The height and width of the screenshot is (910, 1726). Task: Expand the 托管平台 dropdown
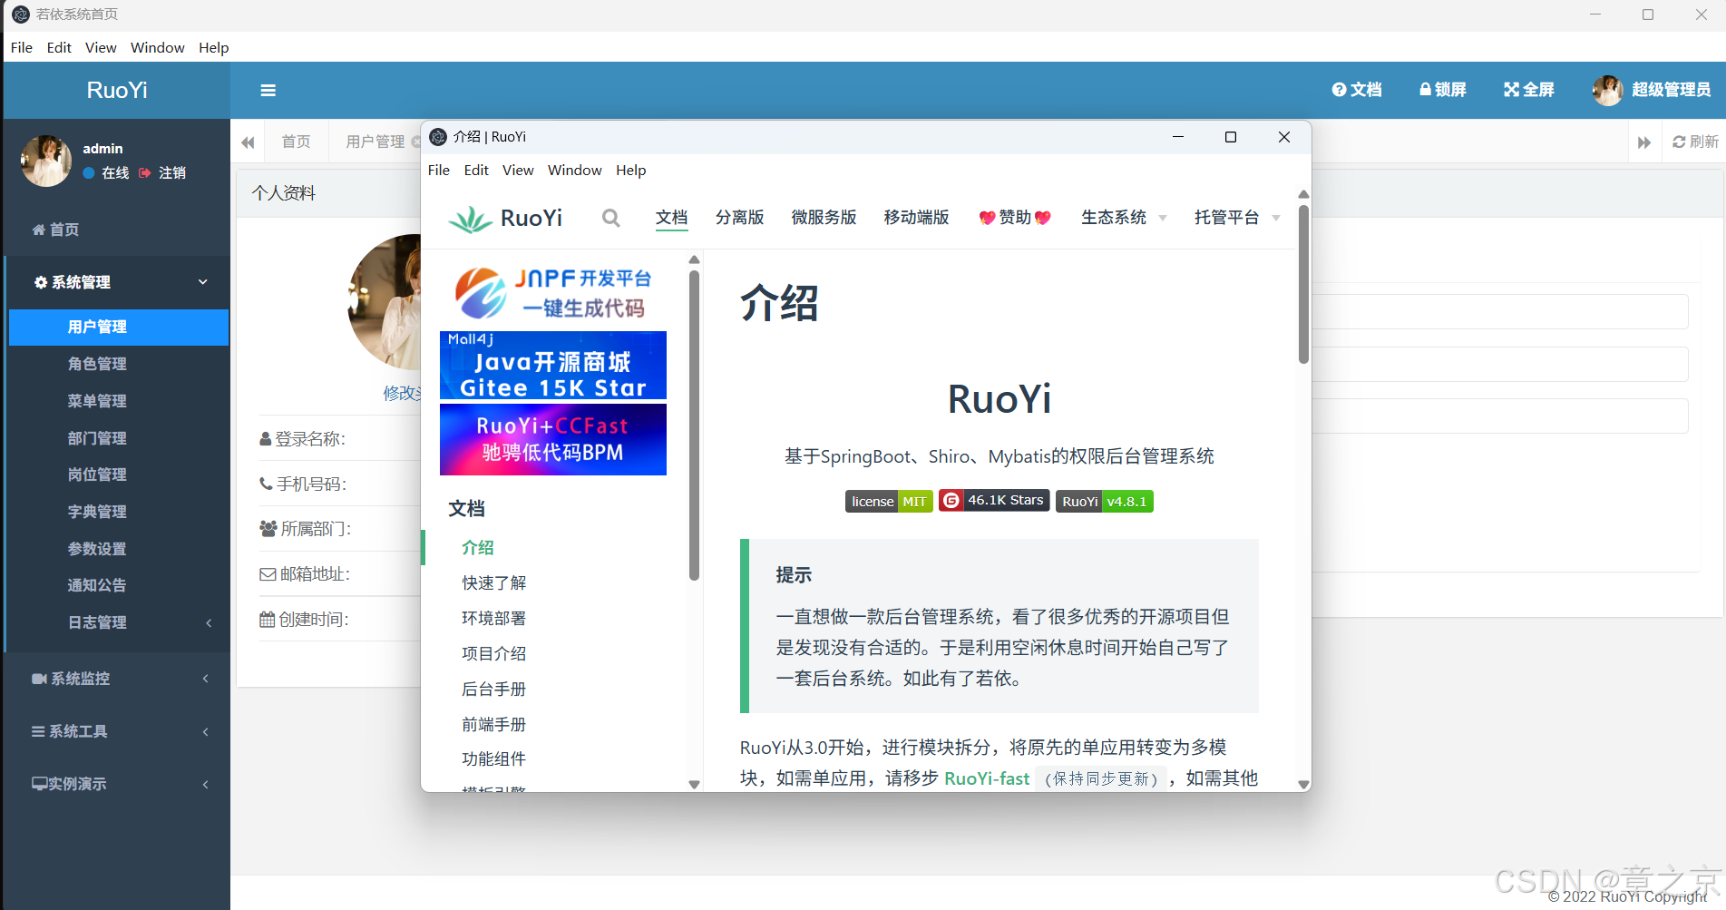pyautogui.click(x=1237, y=218)
